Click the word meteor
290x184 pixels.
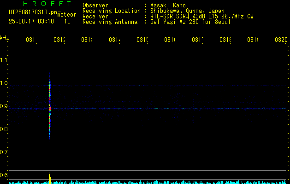click(x=67, y=15)
